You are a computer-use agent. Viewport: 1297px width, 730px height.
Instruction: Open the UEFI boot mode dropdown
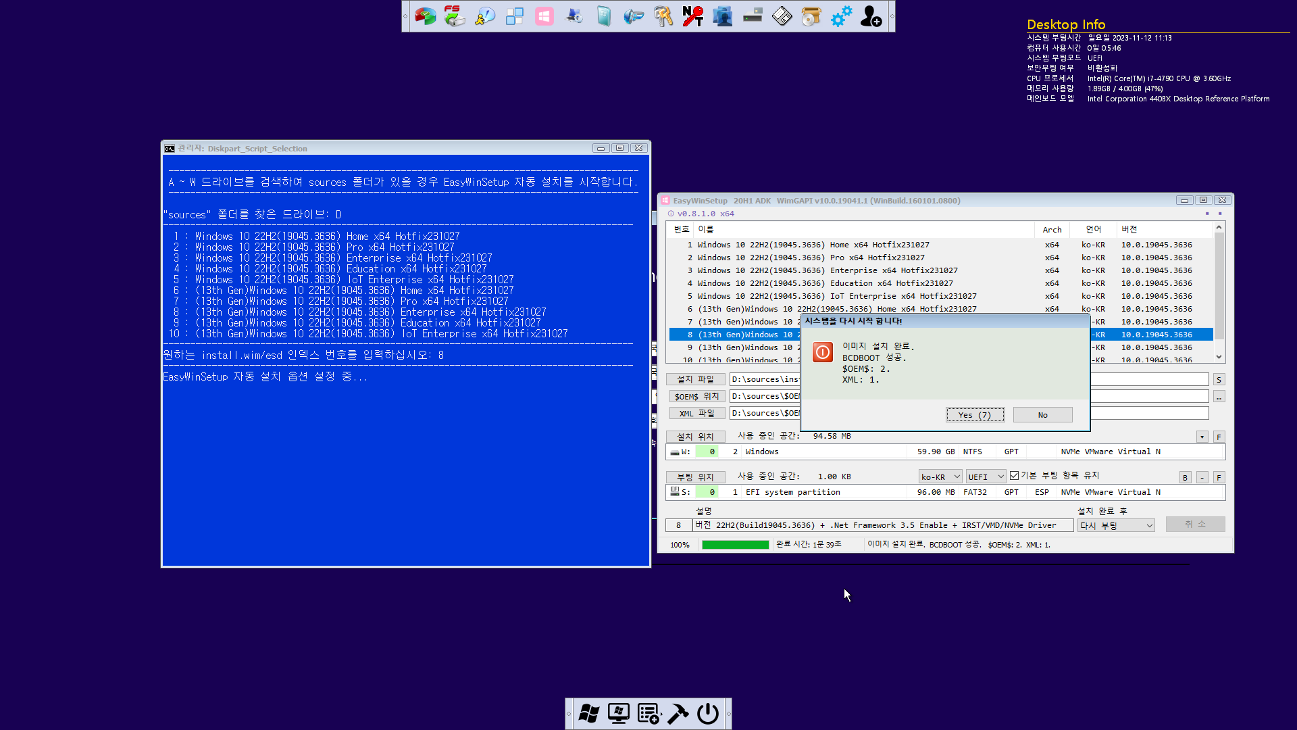click(x=986, y=477)
